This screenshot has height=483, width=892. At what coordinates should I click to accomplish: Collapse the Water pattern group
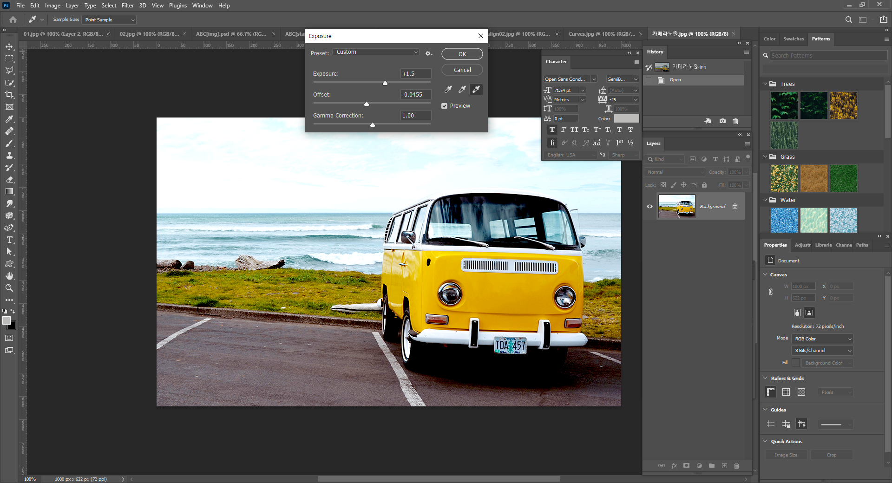[765, 200]
